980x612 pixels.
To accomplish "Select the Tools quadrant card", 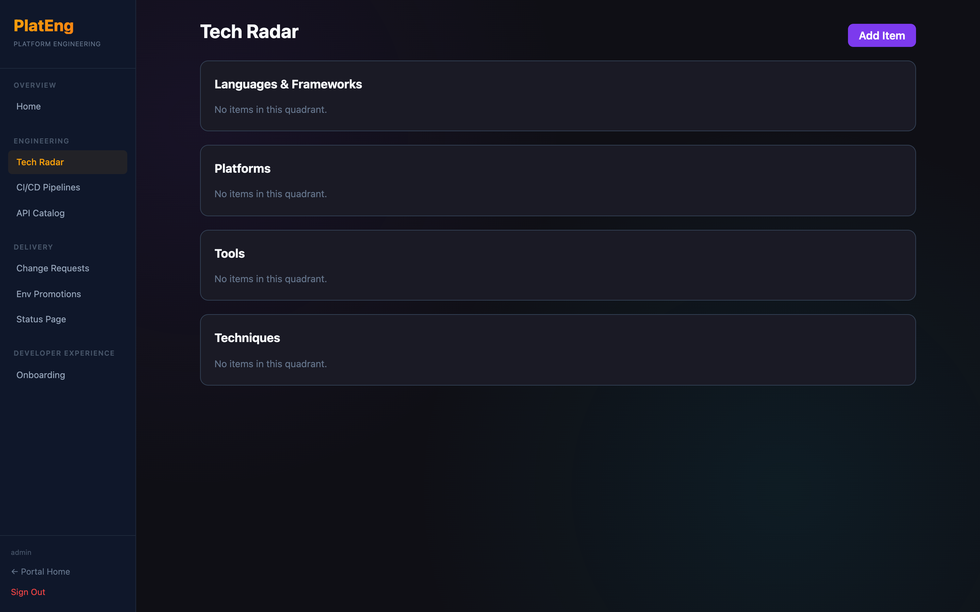I will pyautogui.click(x=557, y=266).
